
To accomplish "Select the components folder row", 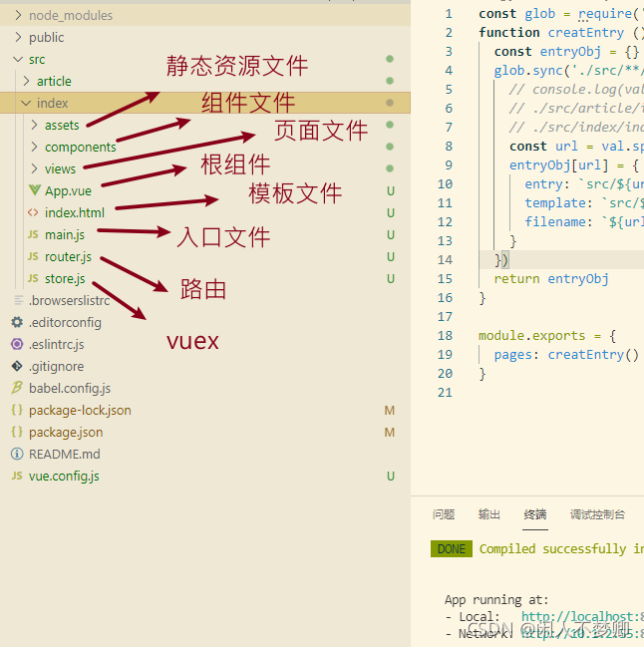I will click(205, 147).
